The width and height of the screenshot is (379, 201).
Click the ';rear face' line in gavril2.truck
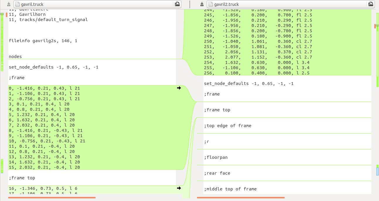point(215,173)
